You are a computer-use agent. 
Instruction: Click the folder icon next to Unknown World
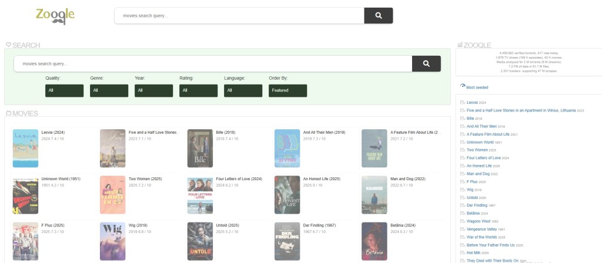point(463,142)
